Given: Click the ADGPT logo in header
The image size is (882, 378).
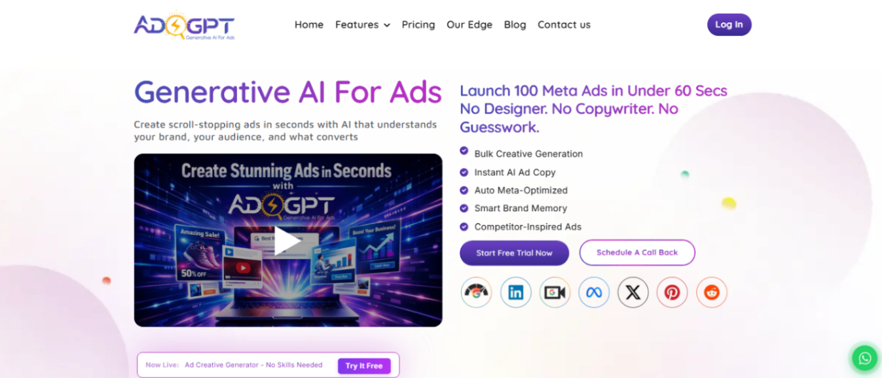Looking at the screenshot, I should tap(184, 26).
